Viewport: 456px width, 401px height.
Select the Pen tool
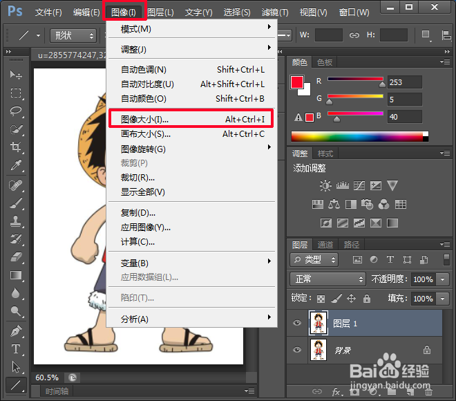click(x=16, y=331)
